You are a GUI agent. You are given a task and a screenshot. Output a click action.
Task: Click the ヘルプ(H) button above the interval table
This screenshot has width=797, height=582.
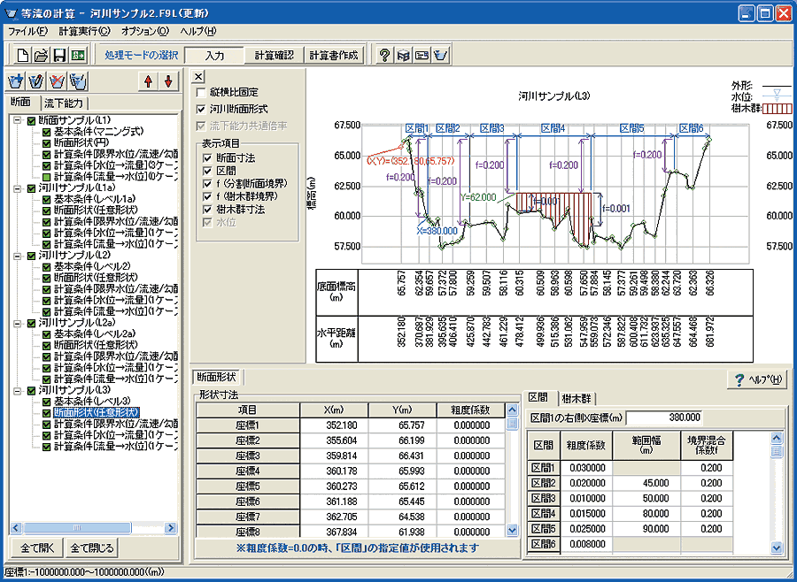pyautogui.click(x=758, y=379)
